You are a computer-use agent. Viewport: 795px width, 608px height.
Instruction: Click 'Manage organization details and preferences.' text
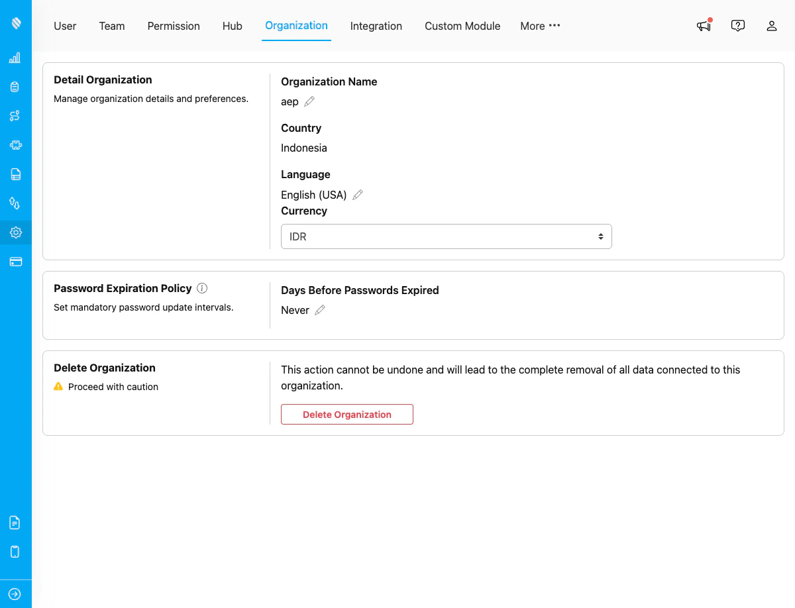click(x=151, y=99)
